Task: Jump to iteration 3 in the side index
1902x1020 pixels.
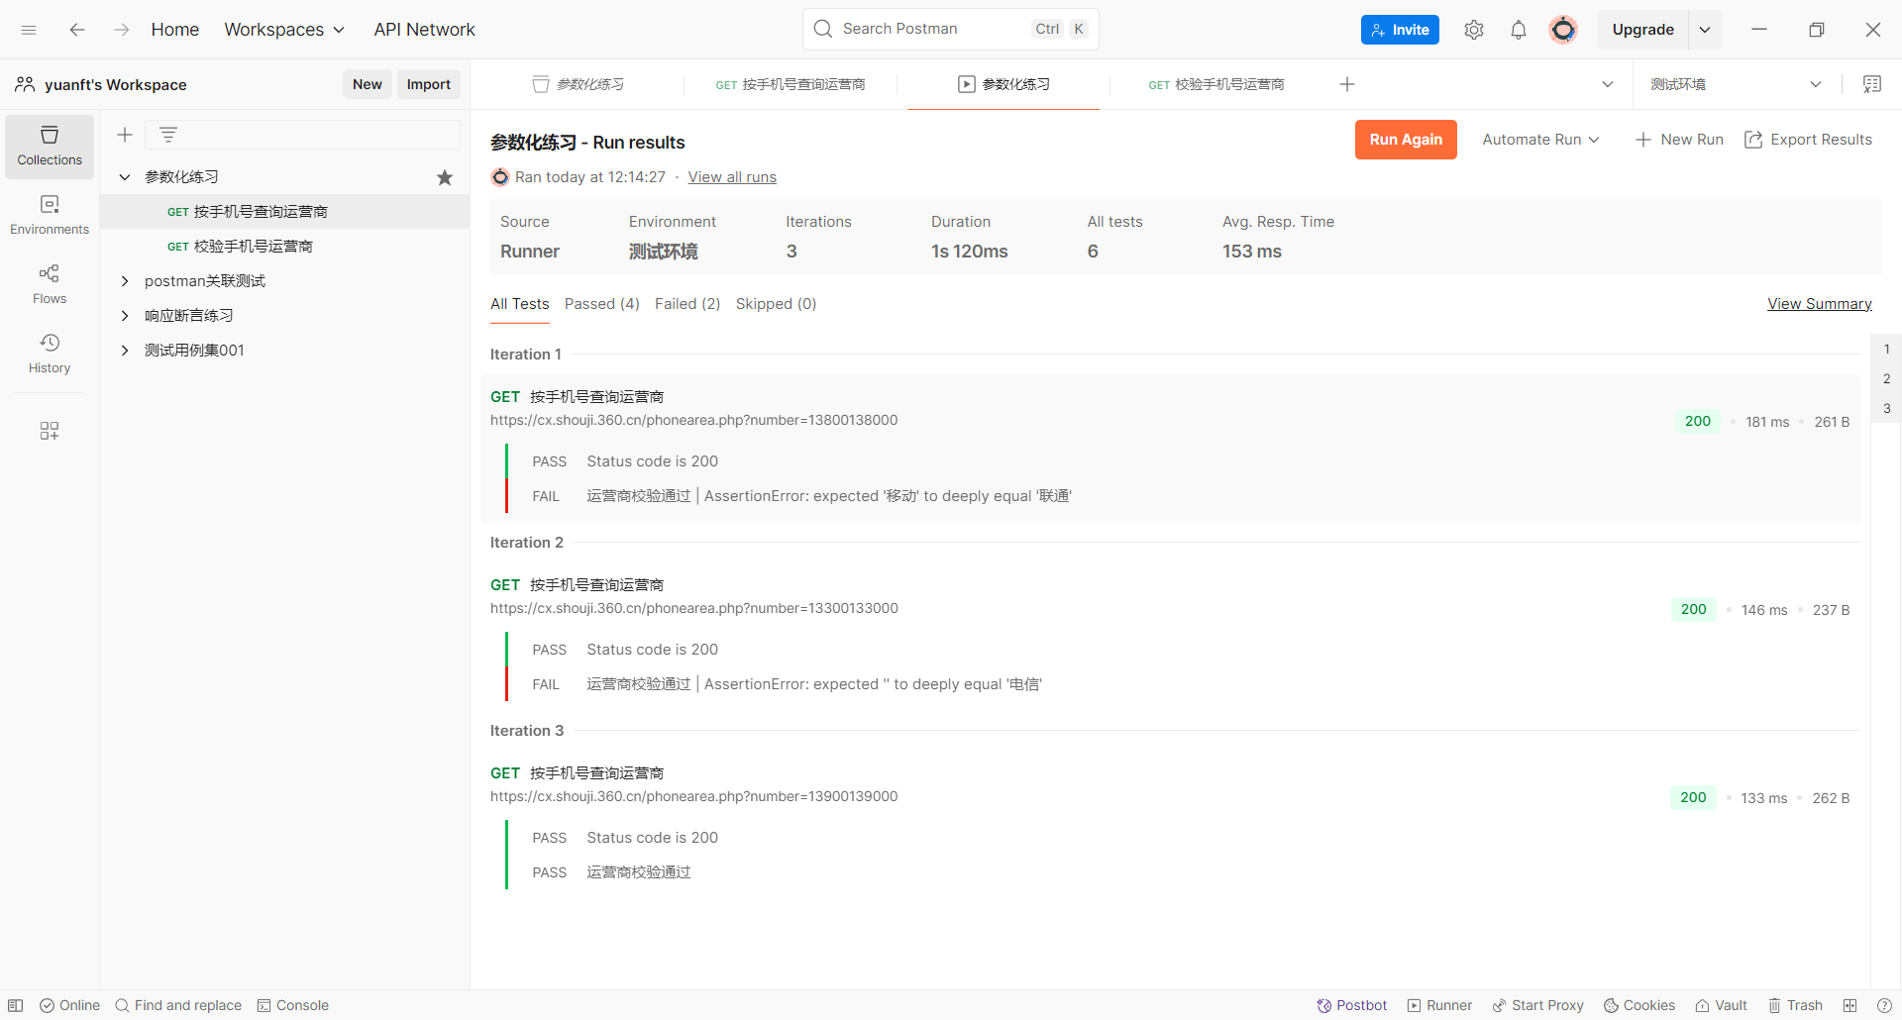Action: (x=1886, y=408)
